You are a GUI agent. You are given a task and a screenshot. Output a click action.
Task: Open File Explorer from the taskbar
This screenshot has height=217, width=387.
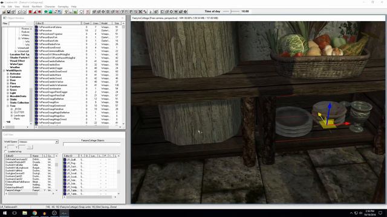pyautogui.click(x=25, y=213)
